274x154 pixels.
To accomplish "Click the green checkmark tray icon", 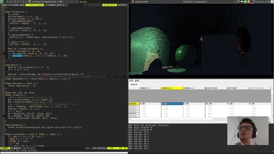I will tap(245, 2).
